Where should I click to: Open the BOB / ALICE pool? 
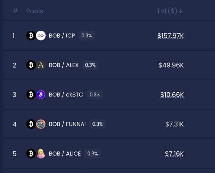coord(65,154)
